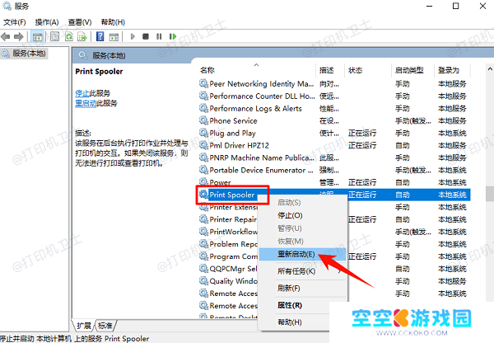Click the Export List toolbar icon
The width and height of the screenshot is (494, 343).
coord(84,36)
